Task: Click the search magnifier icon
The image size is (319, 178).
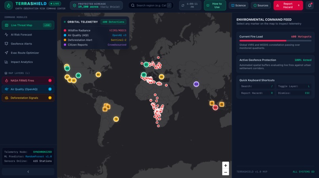Action: [133, 6]
